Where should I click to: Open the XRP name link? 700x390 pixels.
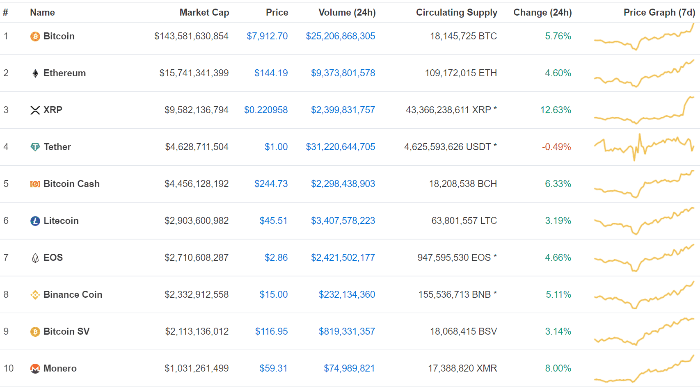click(53, 110)
